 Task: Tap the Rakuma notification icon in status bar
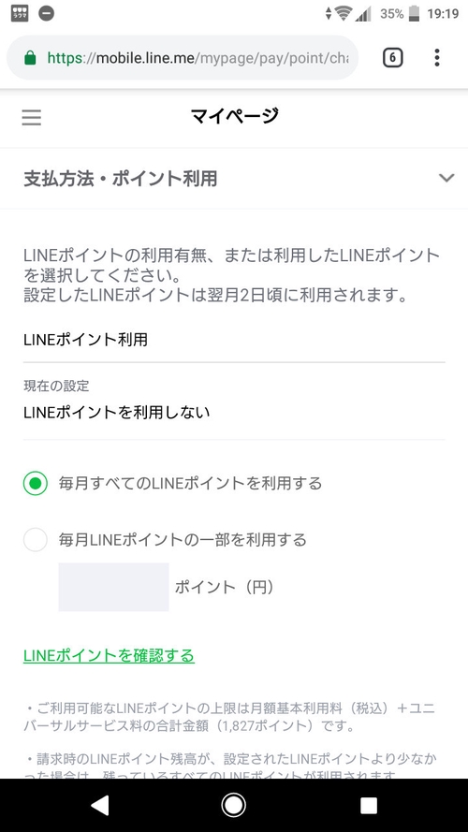pos(21,13)
